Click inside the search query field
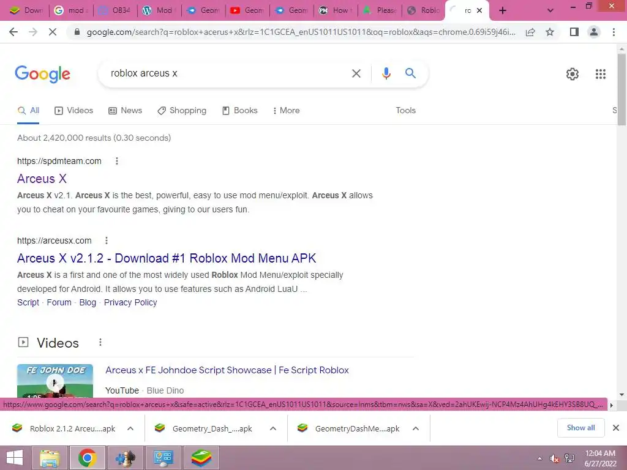The image size is (627, 470). (224, 73)
